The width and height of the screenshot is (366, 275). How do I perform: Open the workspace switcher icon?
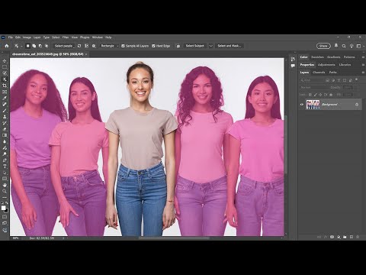[x=358, y=46]
